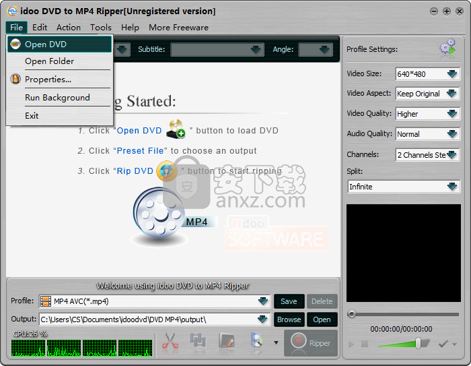Click the checkmark snapshot icon
471x366 pixels.
[443, 344]
